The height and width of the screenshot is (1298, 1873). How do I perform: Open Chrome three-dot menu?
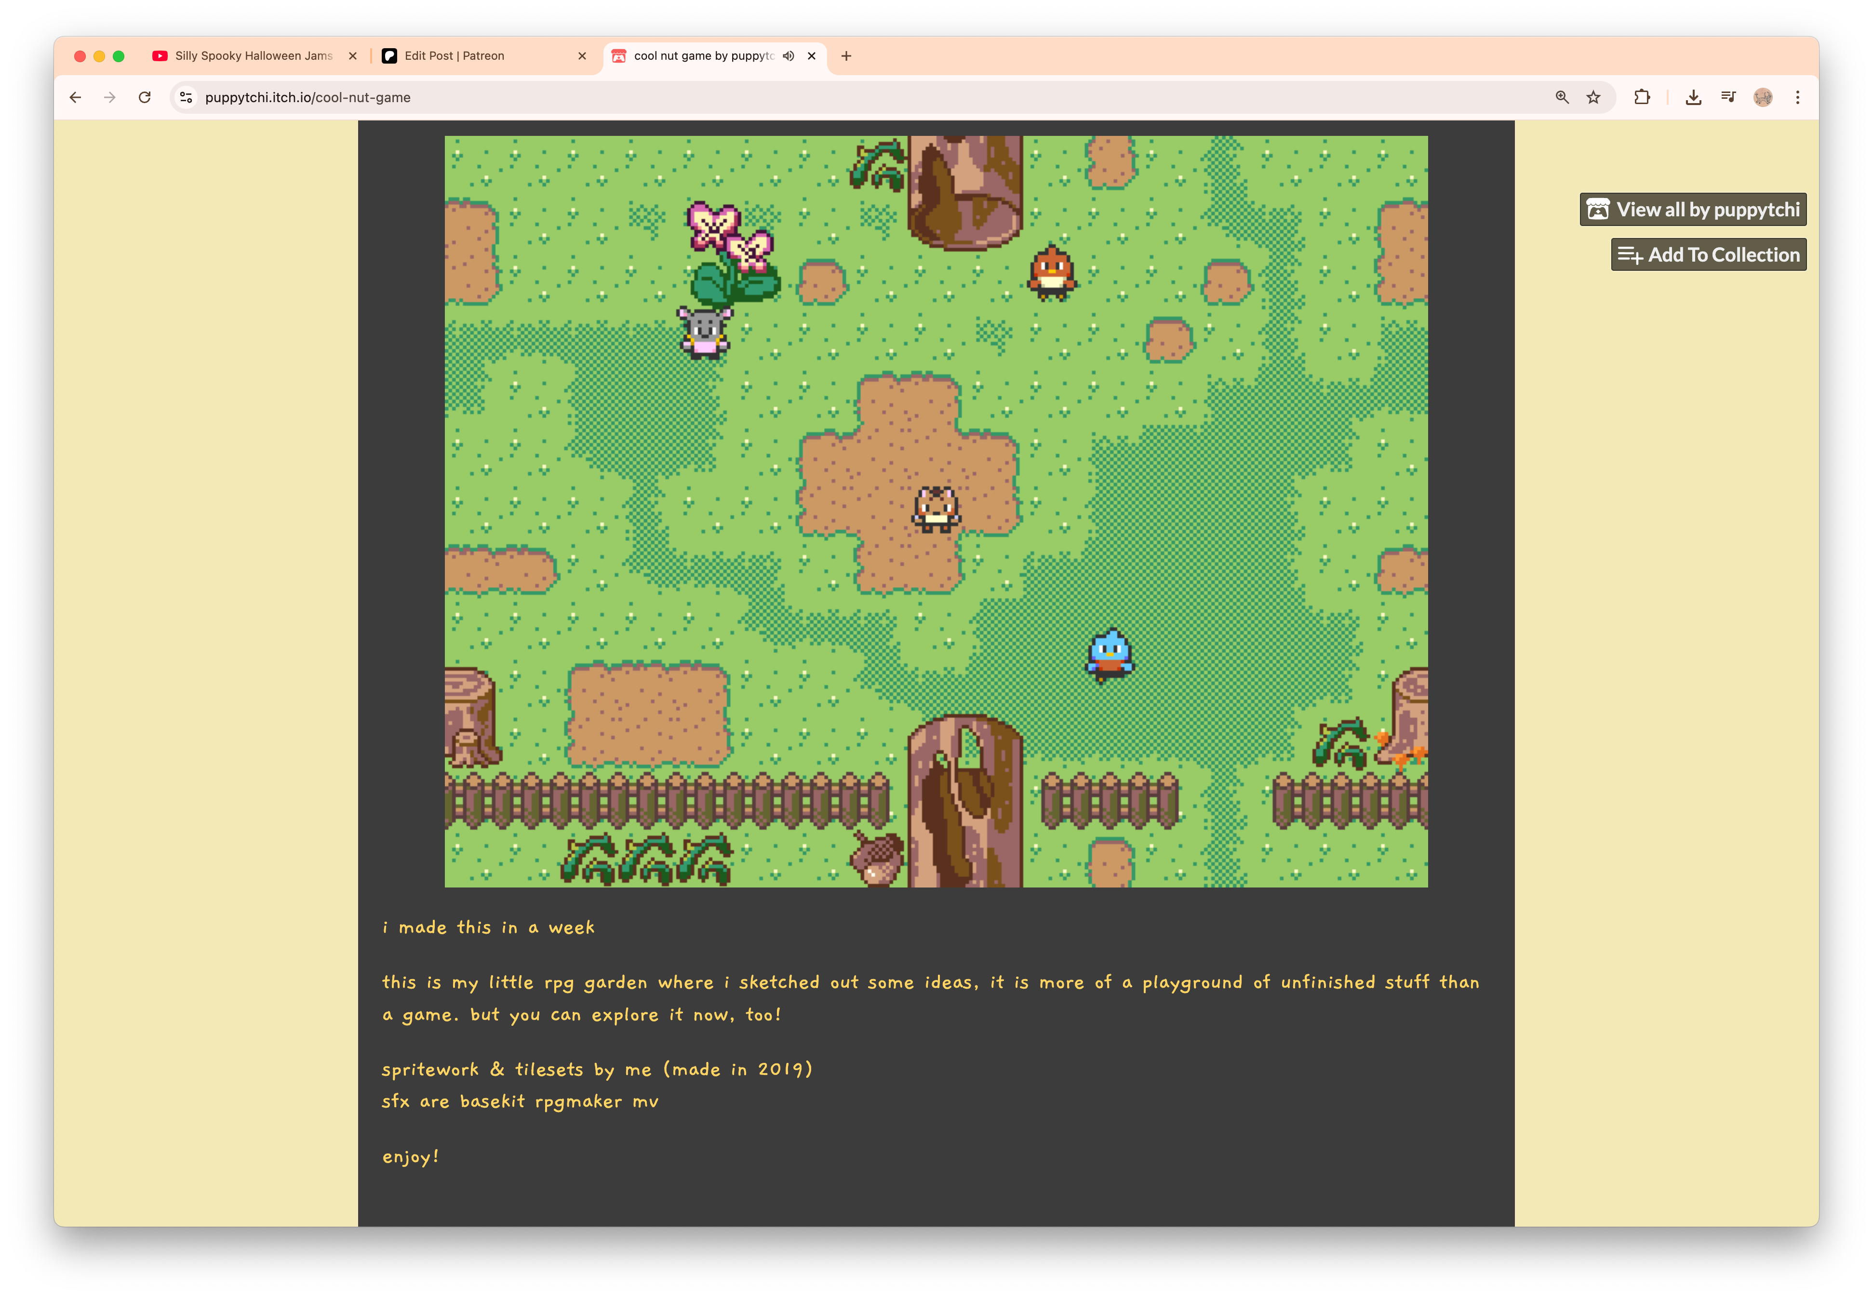pos(1797,98)
